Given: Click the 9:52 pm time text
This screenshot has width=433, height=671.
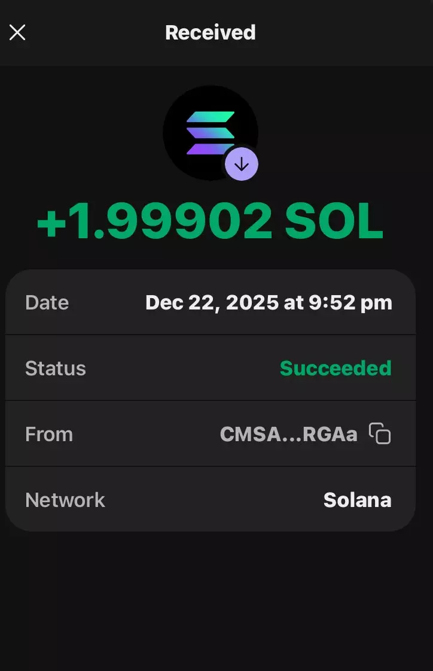Looking at the screenshot, I should point(351,302).
